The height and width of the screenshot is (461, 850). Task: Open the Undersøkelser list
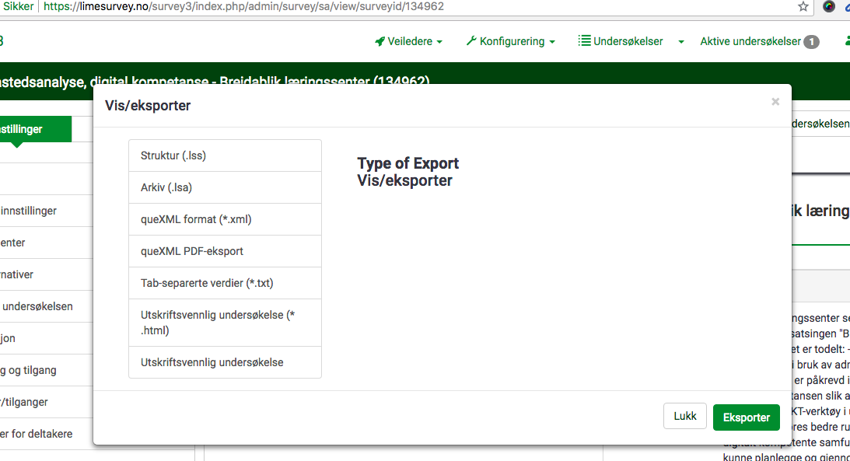[621, 42]
